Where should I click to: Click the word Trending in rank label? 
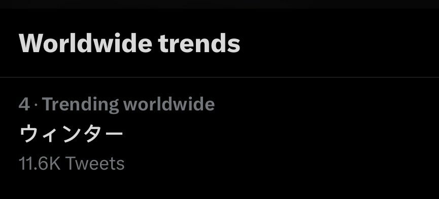click(80, 105)
